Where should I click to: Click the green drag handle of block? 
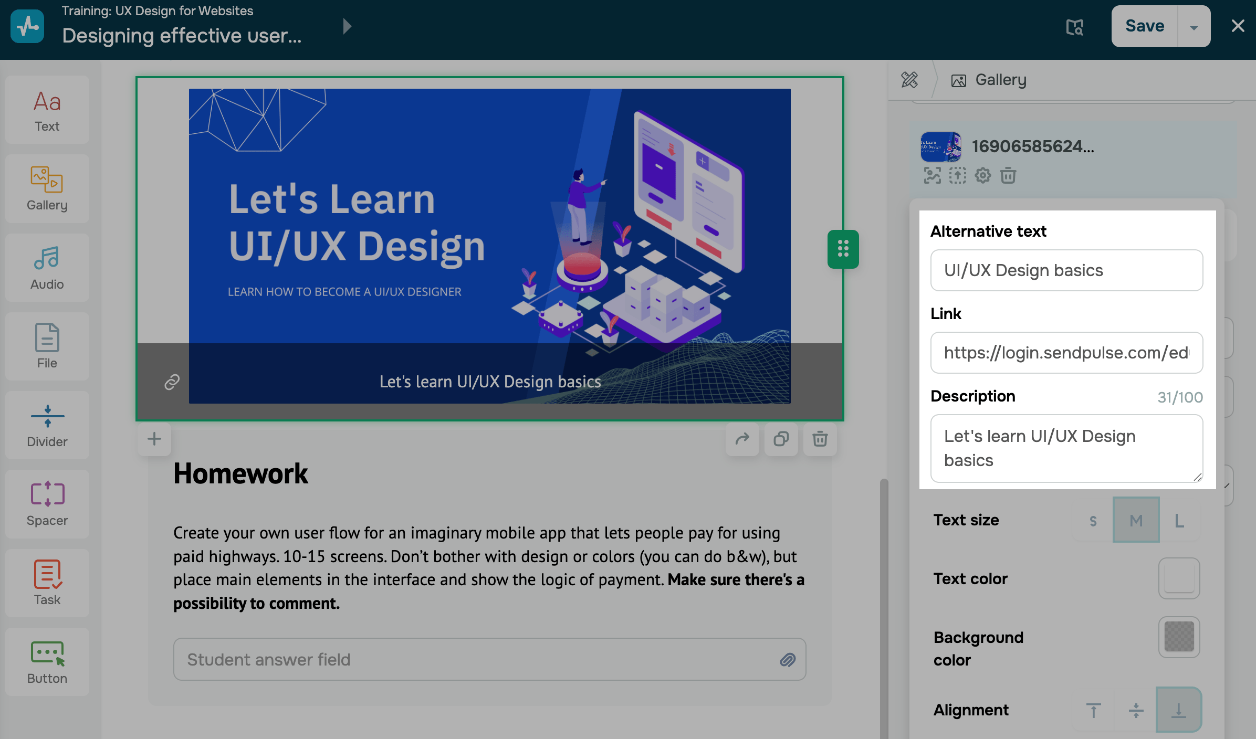[843, 249]
